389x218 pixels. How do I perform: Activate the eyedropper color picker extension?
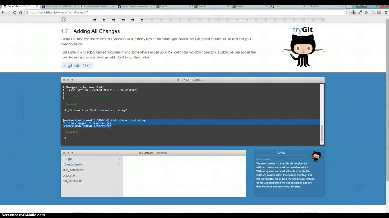pyautogui.click(x=360, y=12)
